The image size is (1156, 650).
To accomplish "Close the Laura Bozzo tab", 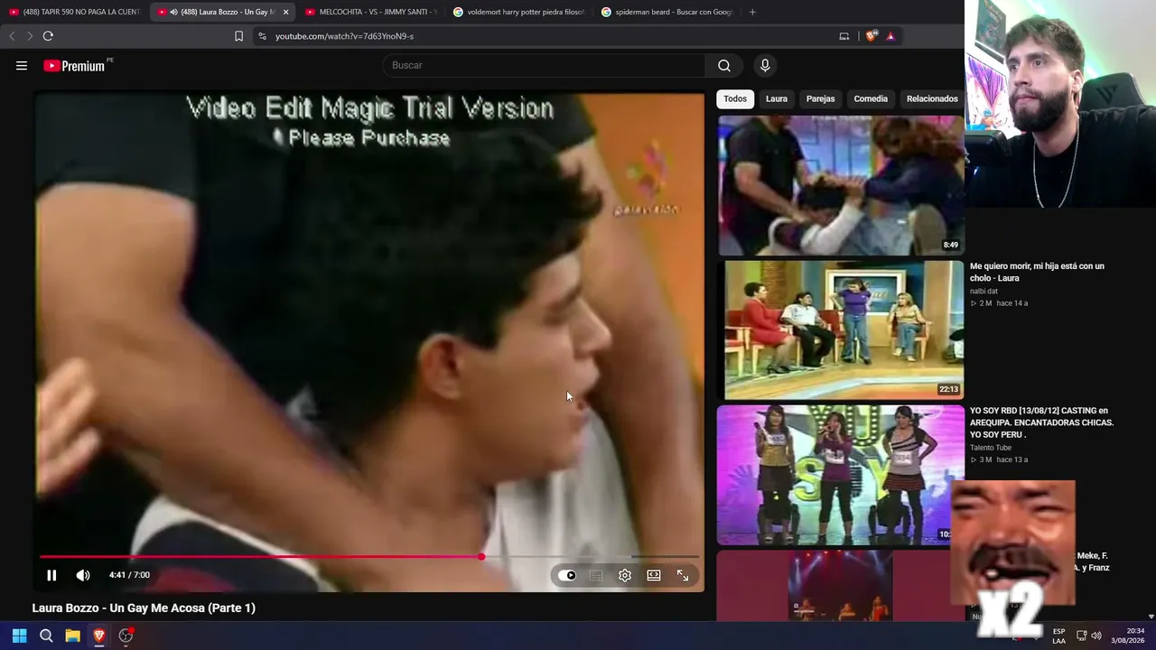I will [285, 12].
